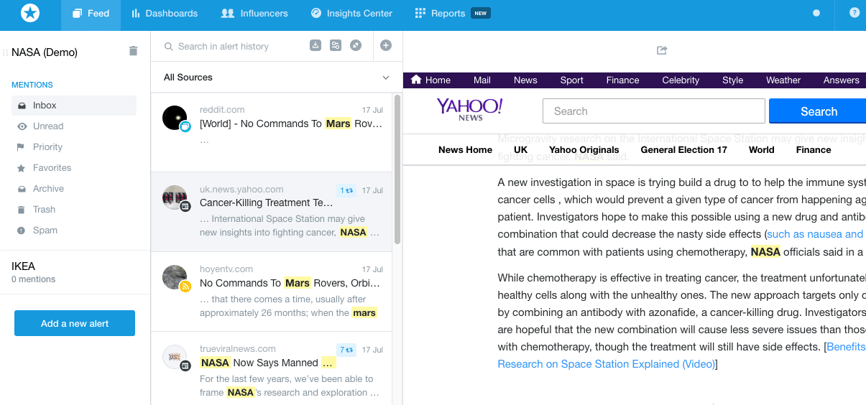Click the mention list scrollbar
This screenshot has height=405, width=866.
397,169
